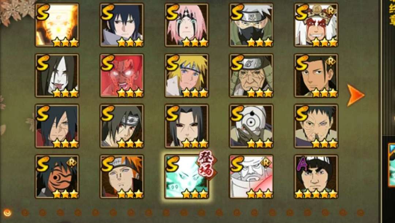Pick the red-glowing Eight Gates Guy tile
This screenshot has height=223, width=395.
(x=122, y=76)
